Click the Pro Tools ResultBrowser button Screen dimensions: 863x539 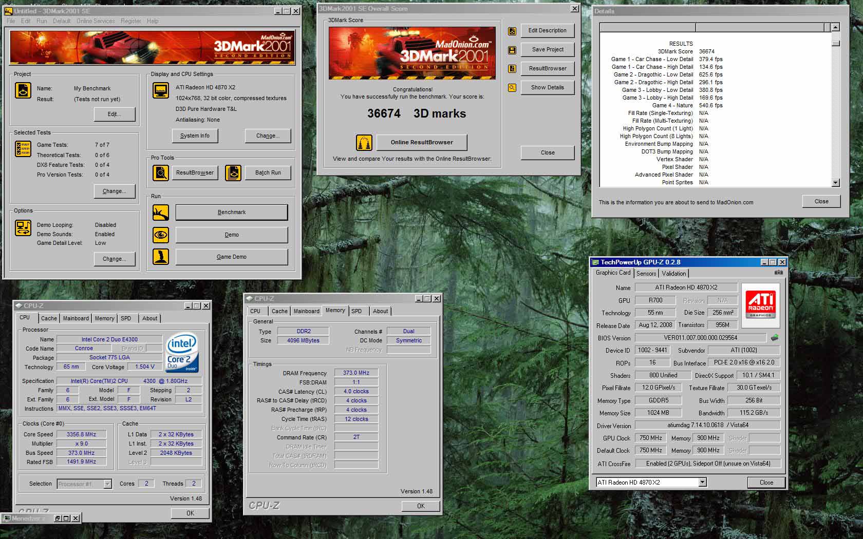coord(195,172)
